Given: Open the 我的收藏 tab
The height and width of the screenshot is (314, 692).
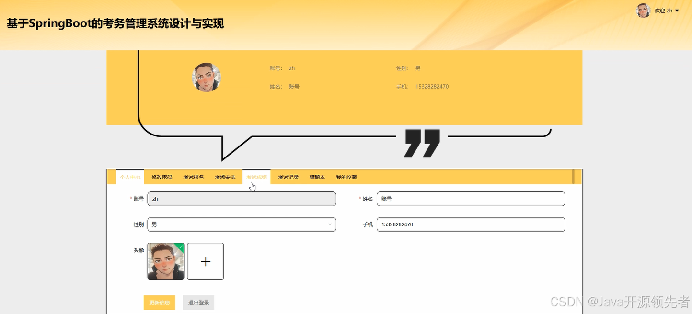Looking at the screenshot, I should pyautogui.click(x=346, y=177).
